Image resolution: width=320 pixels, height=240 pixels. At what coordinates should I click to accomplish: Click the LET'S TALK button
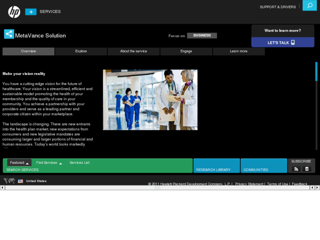[x=283, y=42]
